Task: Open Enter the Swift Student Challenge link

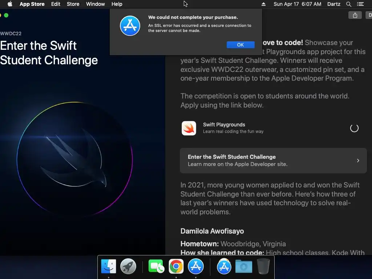Action: [273, 160]
